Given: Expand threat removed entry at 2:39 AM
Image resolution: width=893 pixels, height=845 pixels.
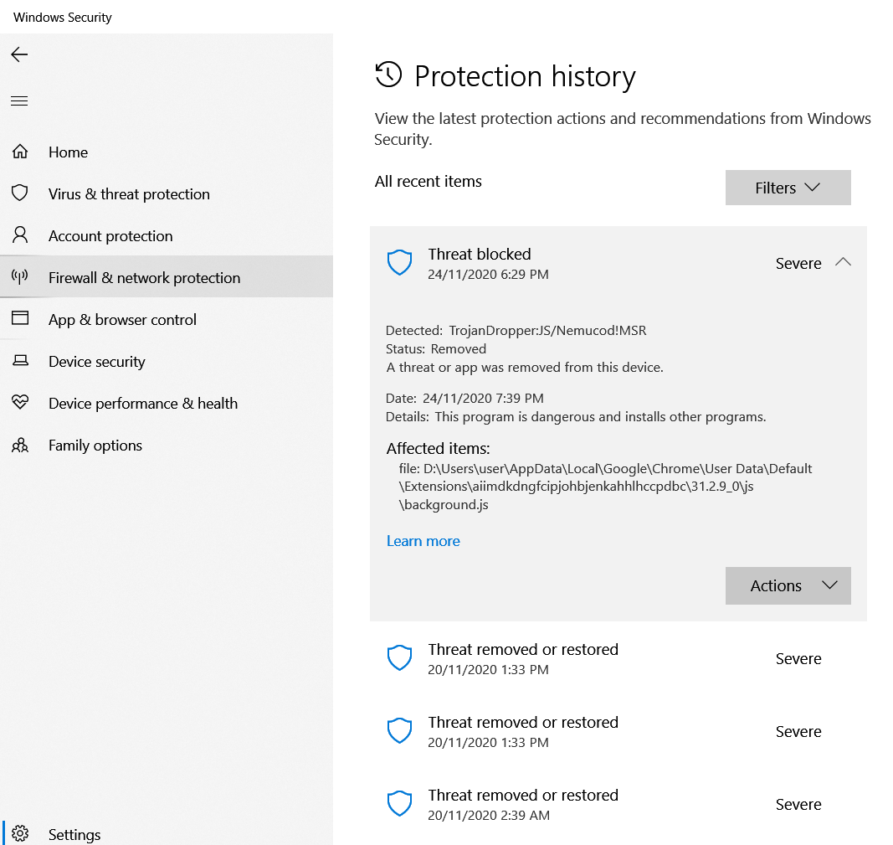Looking at the screenshot, I should tap(618, 804).
